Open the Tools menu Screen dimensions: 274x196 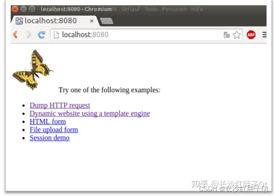(x=151, y=9)
